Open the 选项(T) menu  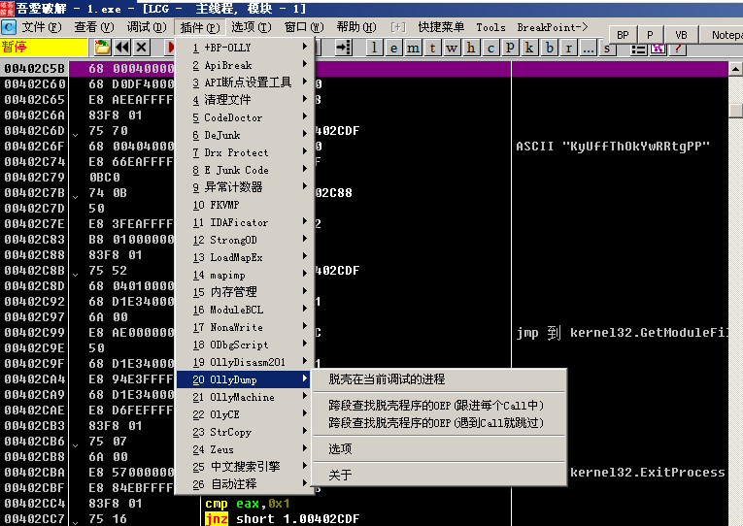tap(252, 27)
